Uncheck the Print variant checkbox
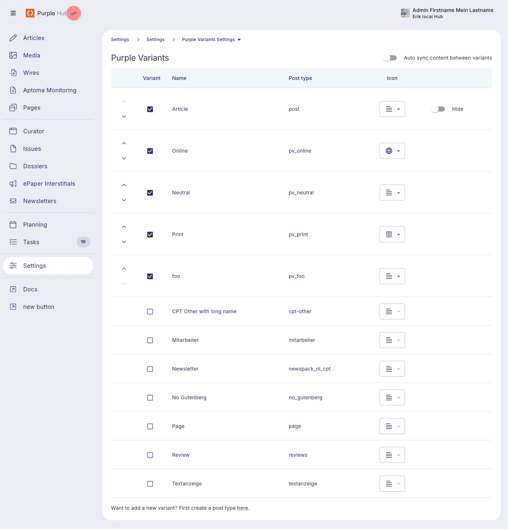The height and width of the screenshot is (529, 508). point(150,234)
